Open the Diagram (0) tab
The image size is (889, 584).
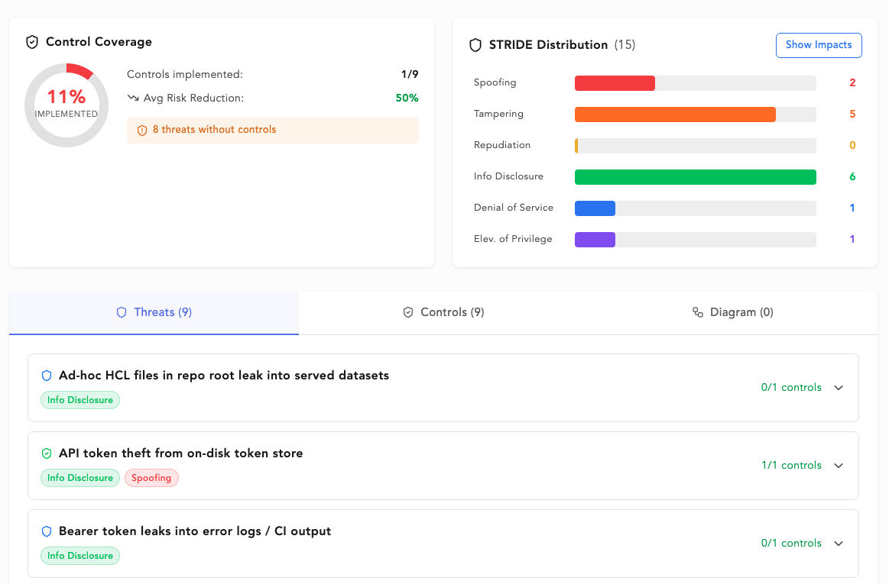[x=733, y=313]
